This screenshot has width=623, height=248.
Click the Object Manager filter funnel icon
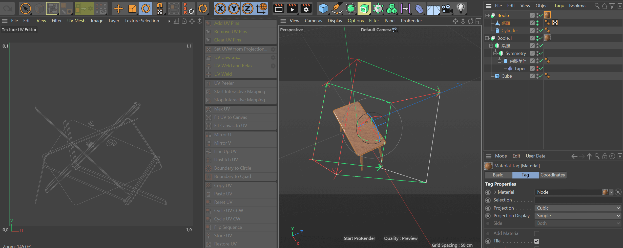pos(612,6)
